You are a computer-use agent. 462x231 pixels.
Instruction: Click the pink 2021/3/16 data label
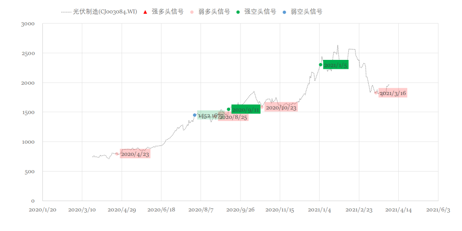(393, 93)
